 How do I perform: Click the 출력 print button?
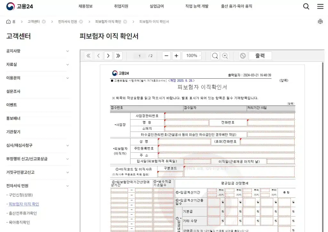(x=260, y=56)
